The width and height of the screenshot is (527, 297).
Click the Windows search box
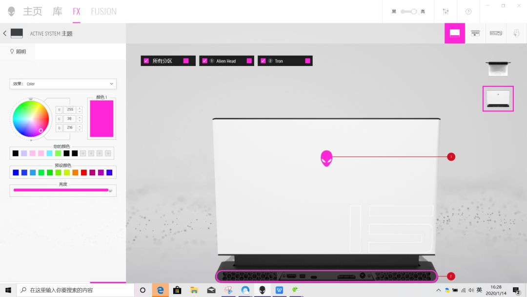click(x=76, y=290)
